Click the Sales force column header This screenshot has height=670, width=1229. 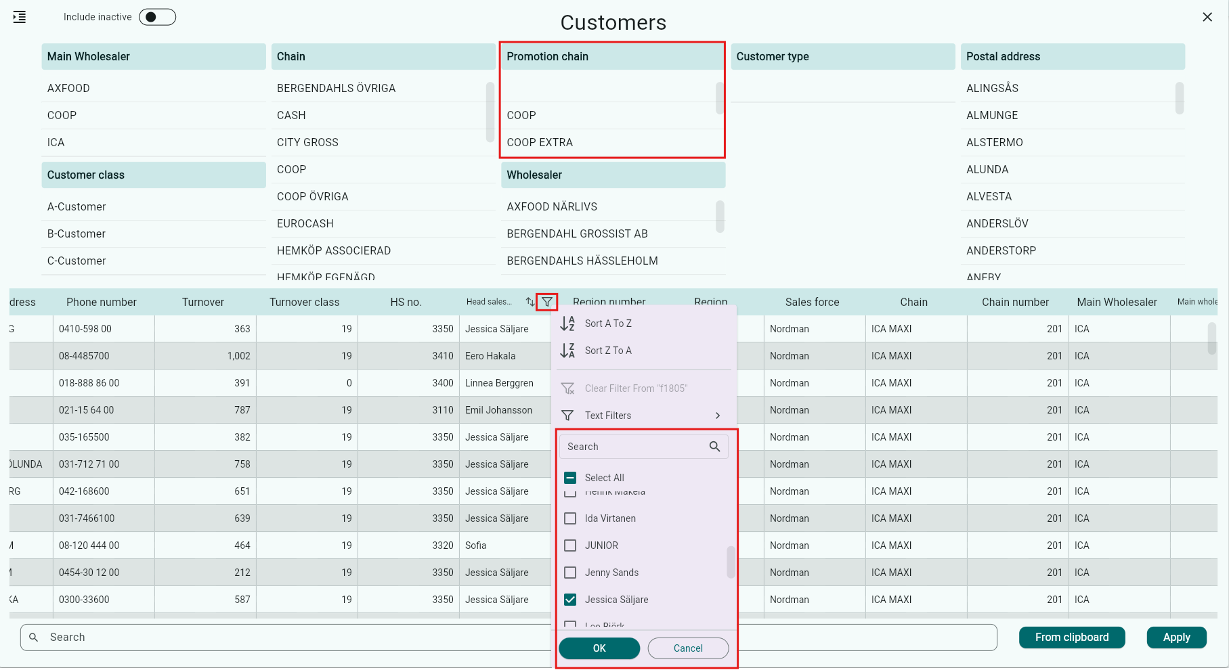pos(813,302)
